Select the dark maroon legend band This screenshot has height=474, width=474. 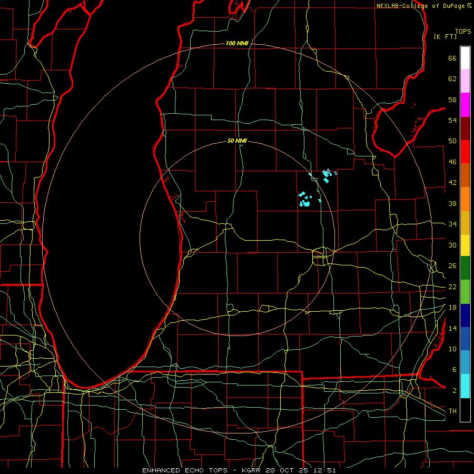pyautogui.click(x=465, y=129)
